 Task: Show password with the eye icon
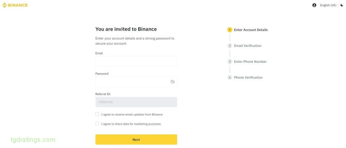172,82
